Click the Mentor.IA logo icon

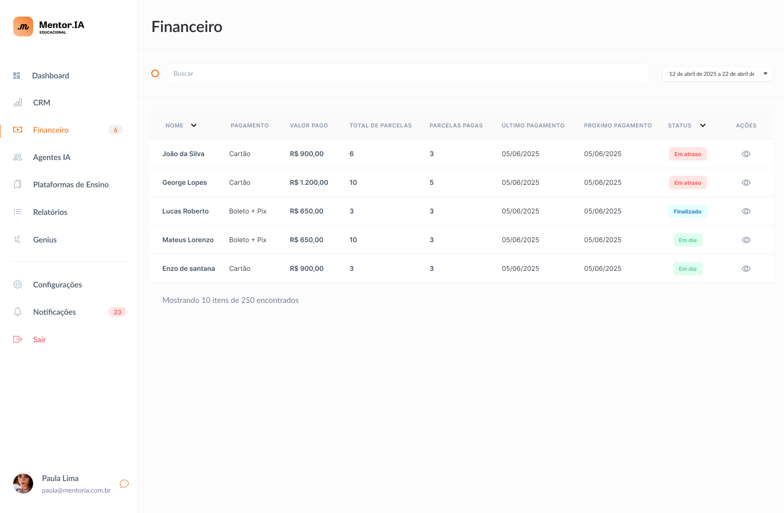coord(23,26)
